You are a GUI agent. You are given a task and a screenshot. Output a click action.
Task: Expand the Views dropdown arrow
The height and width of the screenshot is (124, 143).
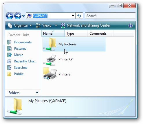(x=56, y=25)
